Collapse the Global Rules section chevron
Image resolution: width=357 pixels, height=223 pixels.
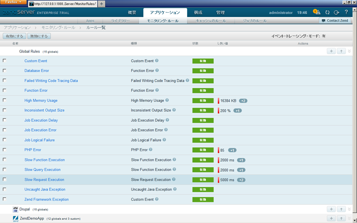pos(349,51)
